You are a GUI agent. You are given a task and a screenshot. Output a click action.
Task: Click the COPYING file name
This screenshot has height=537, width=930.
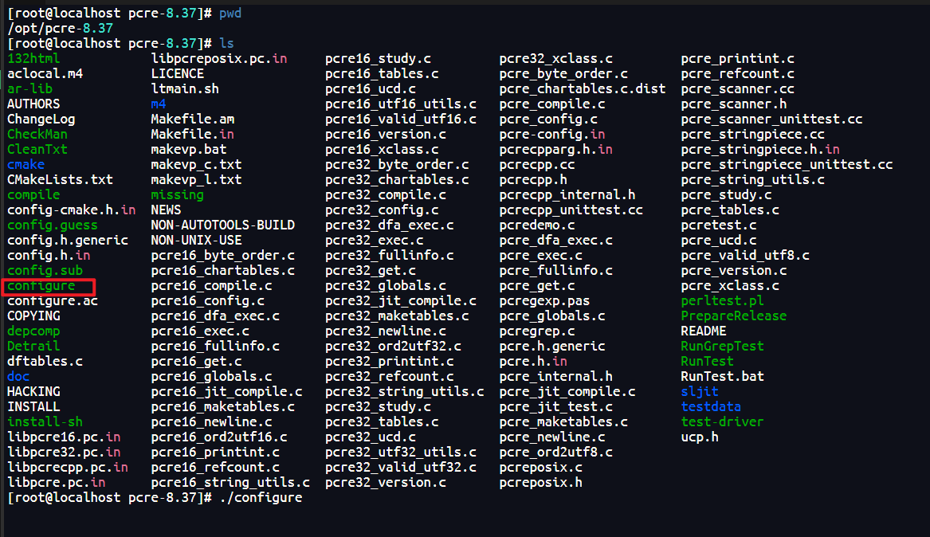click(33, 316)
